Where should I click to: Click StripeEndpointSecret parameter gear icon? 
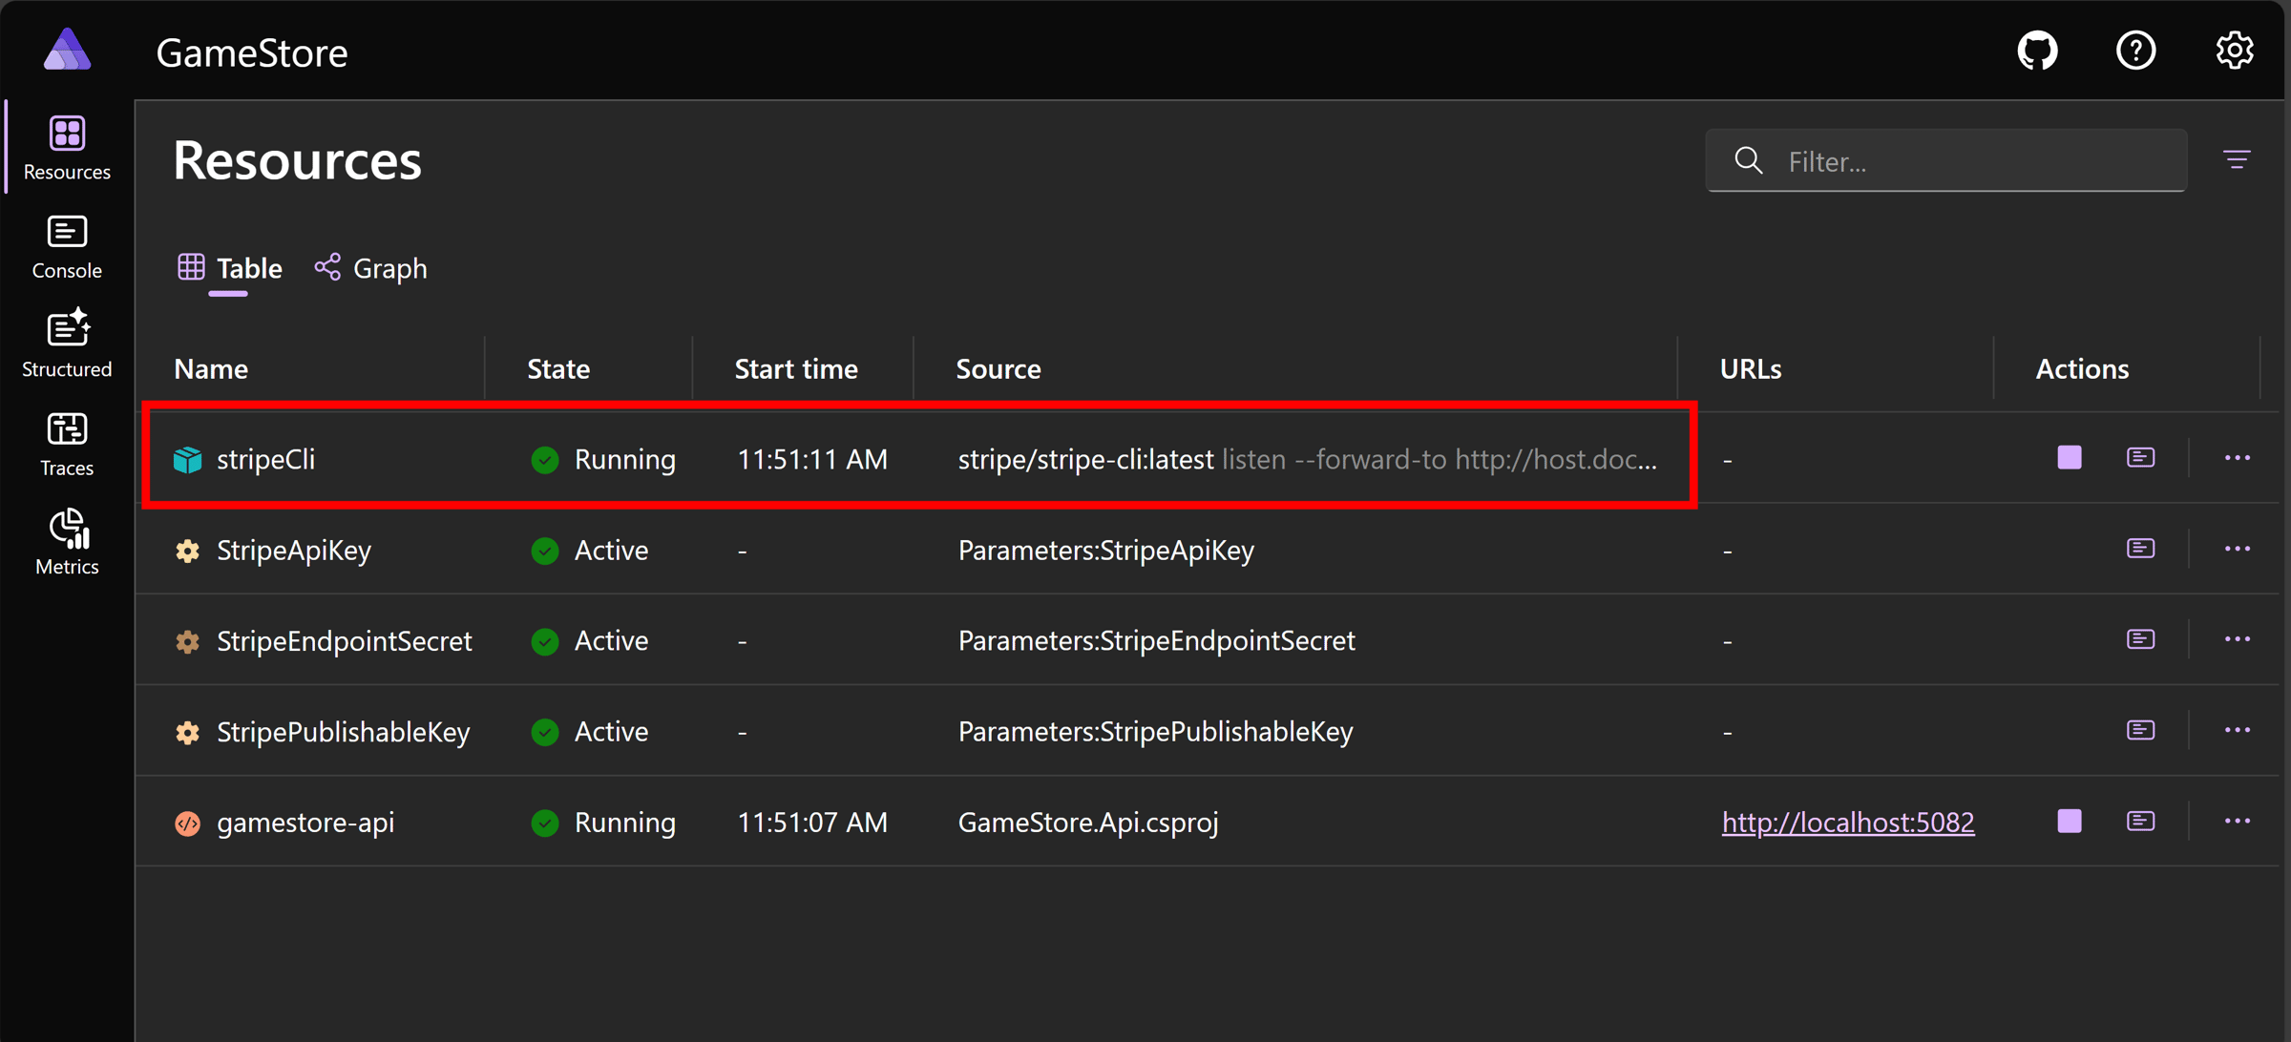click(x=187, y=640)
